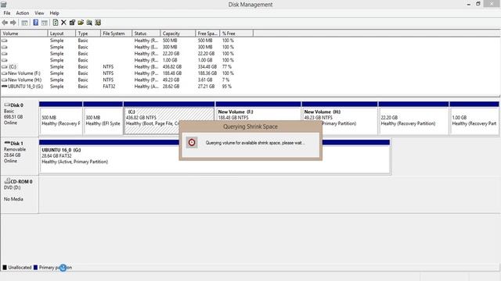Click the 49.23 GB capacity cell in list
This screenshot has width=501, height=281.
(x=171, y=80)
